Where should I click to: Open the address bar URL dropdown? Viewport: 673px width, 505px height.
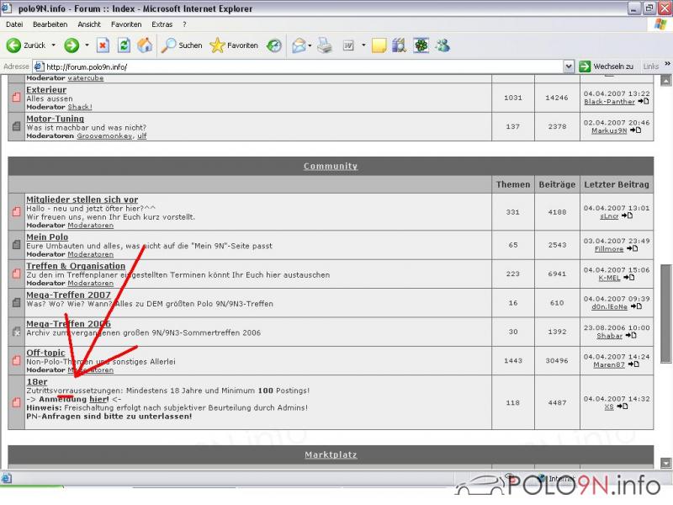click(x=569, y=66)
